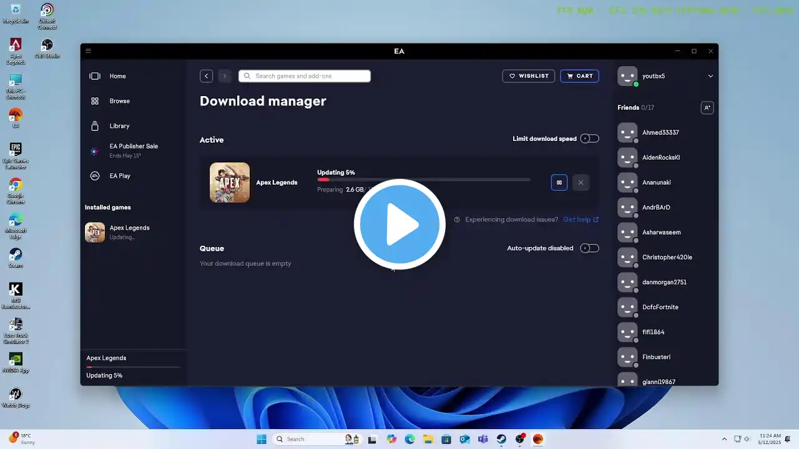Open the Library section
This screenshot has width=799, height=449.
pyautogui.click(x=119, y=126)
